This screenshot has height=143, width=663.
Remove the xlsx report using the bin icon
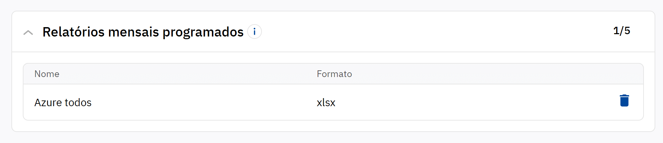pos(624,101)
